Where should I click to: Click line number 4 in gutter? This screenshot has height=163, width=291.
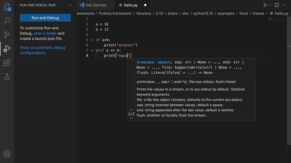point(87,34)
